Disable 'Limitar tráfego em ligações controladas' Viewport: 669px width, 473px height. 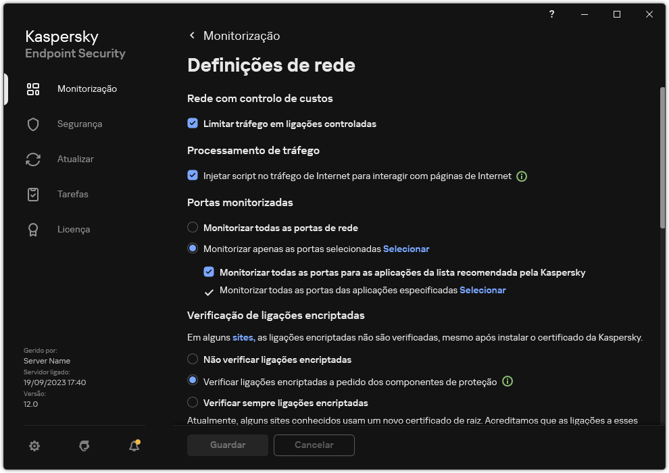[x=193, y=124]
